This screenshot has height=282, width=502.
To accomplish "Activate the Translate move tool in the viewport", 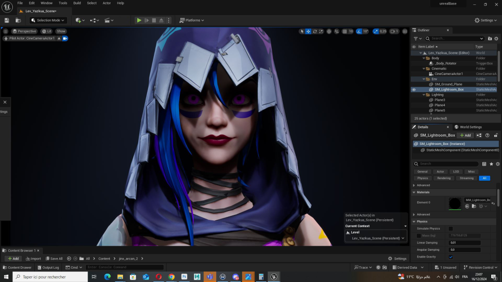I will 308,31.
